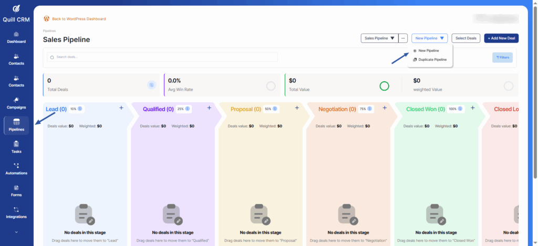Toggle the blue New Pipeline dropdown button
The width and height of the screenshot is (538, 246).
(429, 38)
